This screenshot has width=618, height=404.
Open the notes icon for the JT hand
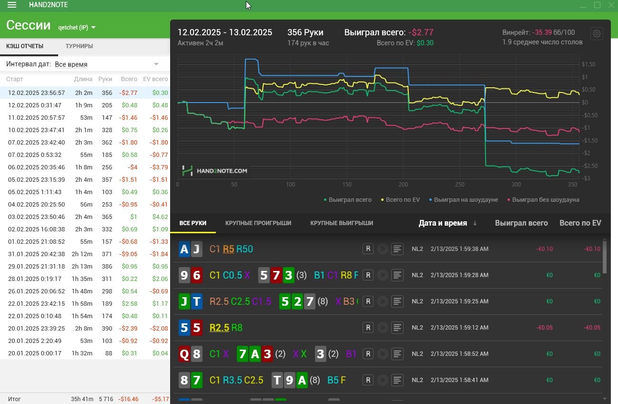pyautogui.click(x=397, y=301)
